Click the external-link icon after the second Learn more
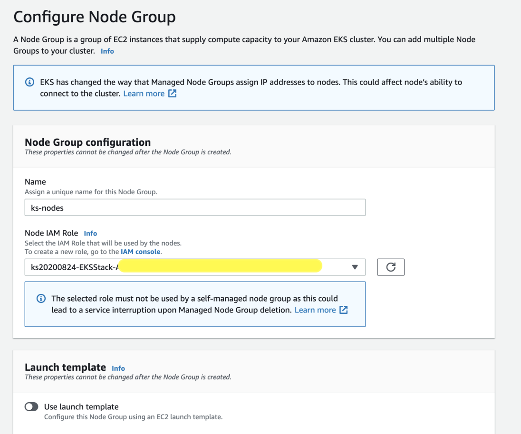This screenshot has height=434, width=521. pos(343,310)
